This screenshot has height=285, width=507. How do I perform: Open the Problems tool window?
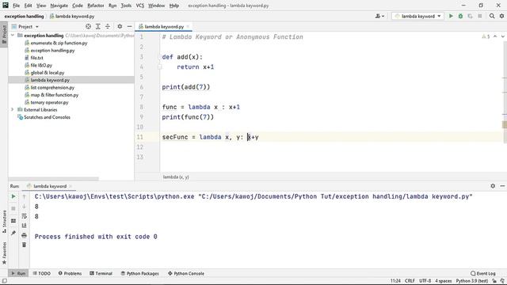pos(70,273)
